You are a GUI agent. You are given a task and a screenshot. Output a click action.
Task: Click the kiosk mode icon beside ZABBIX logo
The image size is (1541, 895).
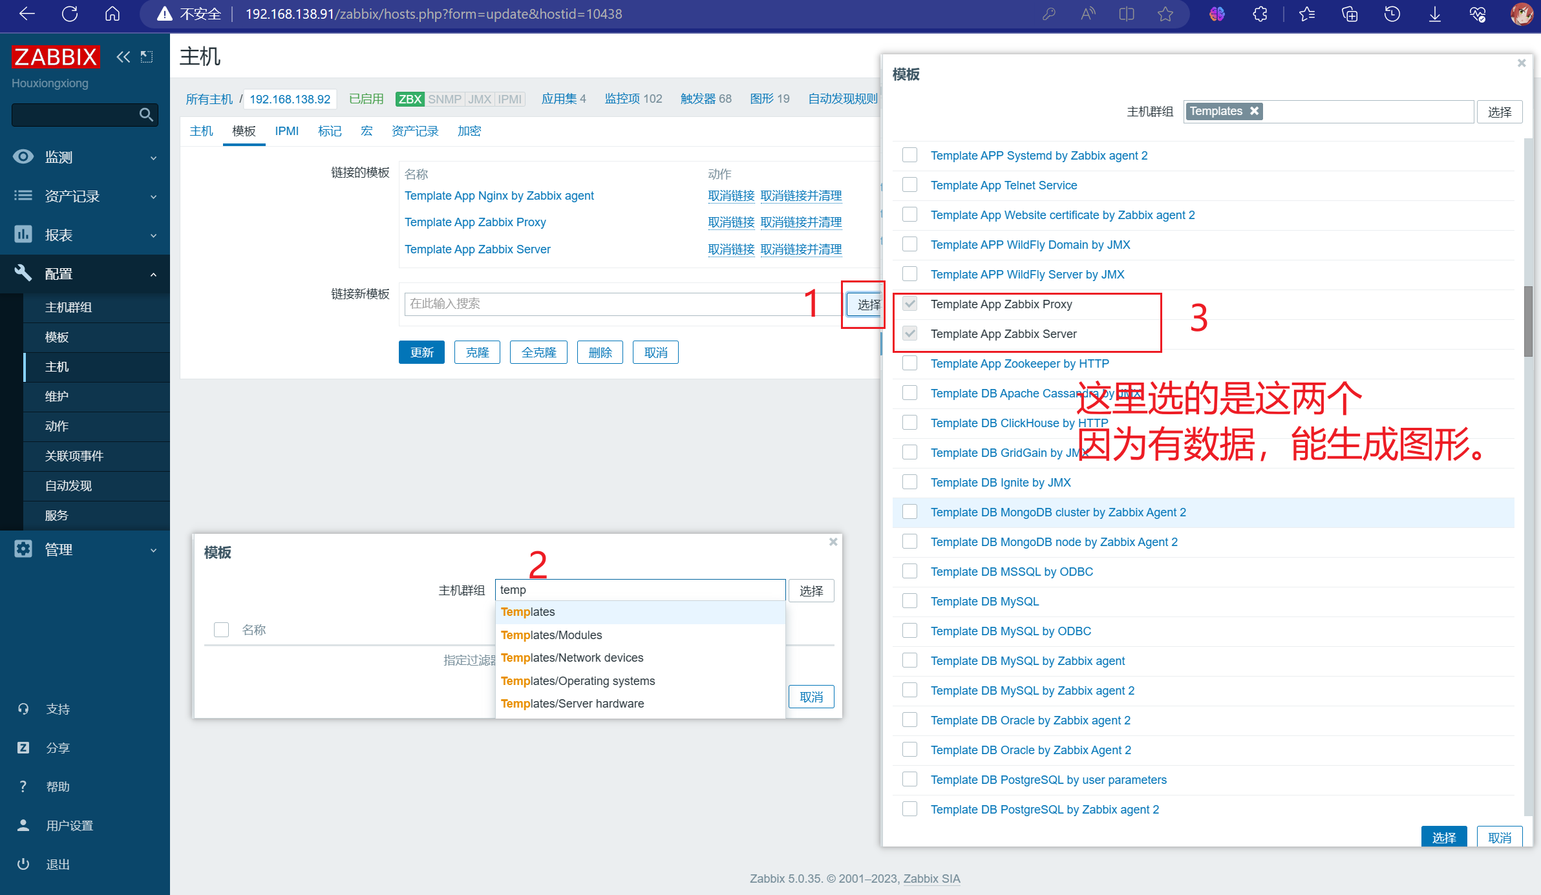click(x=147, y=57)
